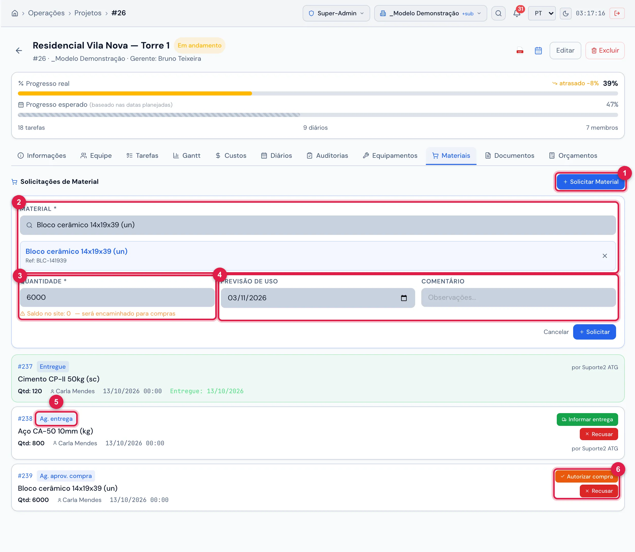Click the Material search input field
The image size is (635, 552).
click(x=318, y=225)
